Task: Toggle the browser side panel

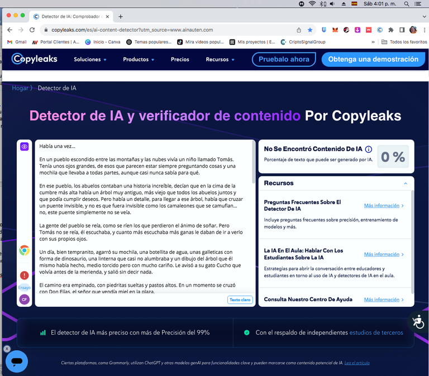Action: pyautogui.click(x=402, y=30)
